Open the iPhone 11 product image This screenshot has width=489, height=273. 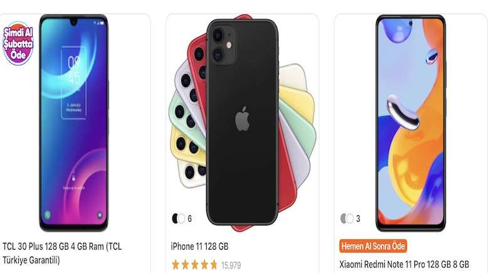243,123
